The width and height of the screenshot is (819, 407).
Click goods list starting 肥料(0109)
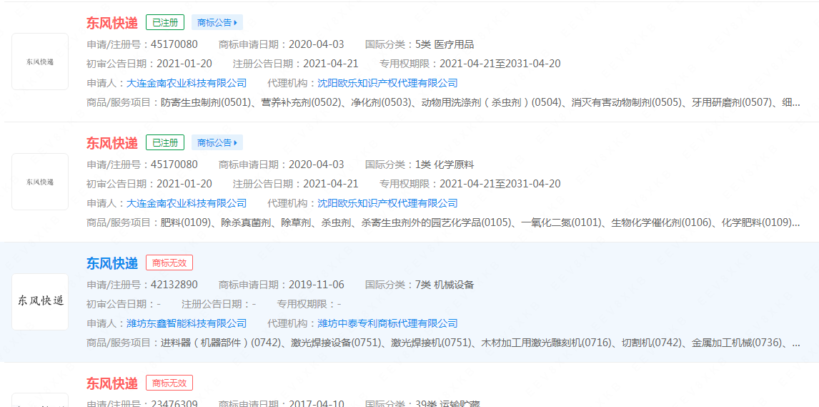480,222
